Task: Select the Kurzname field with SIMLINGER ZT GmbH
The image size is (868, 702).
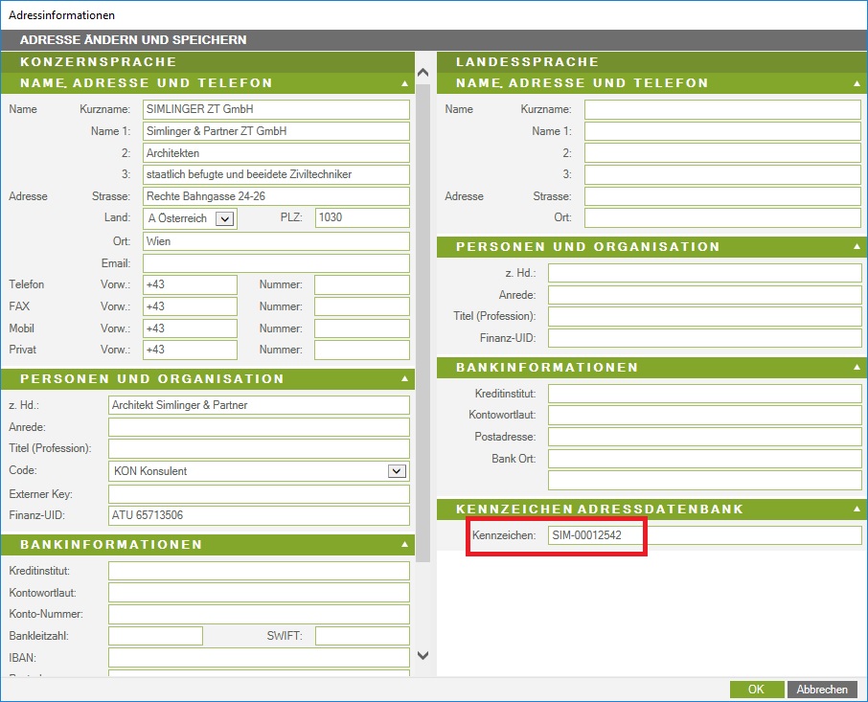Action: 276,109
